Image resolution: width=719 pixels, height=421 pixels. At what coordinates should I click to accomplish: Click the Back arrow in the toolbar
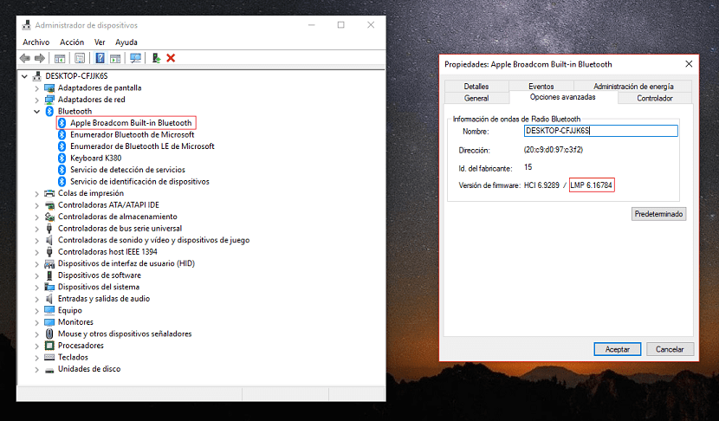coord(25,58)
